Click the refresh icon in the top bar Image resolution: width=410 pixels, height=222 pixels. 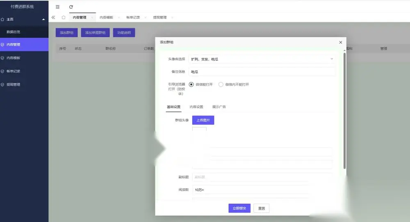71,7
